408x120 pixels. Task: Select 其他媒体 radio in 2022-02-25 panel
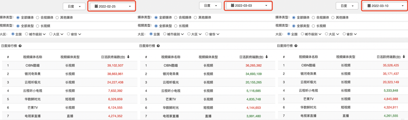(57, 17)
